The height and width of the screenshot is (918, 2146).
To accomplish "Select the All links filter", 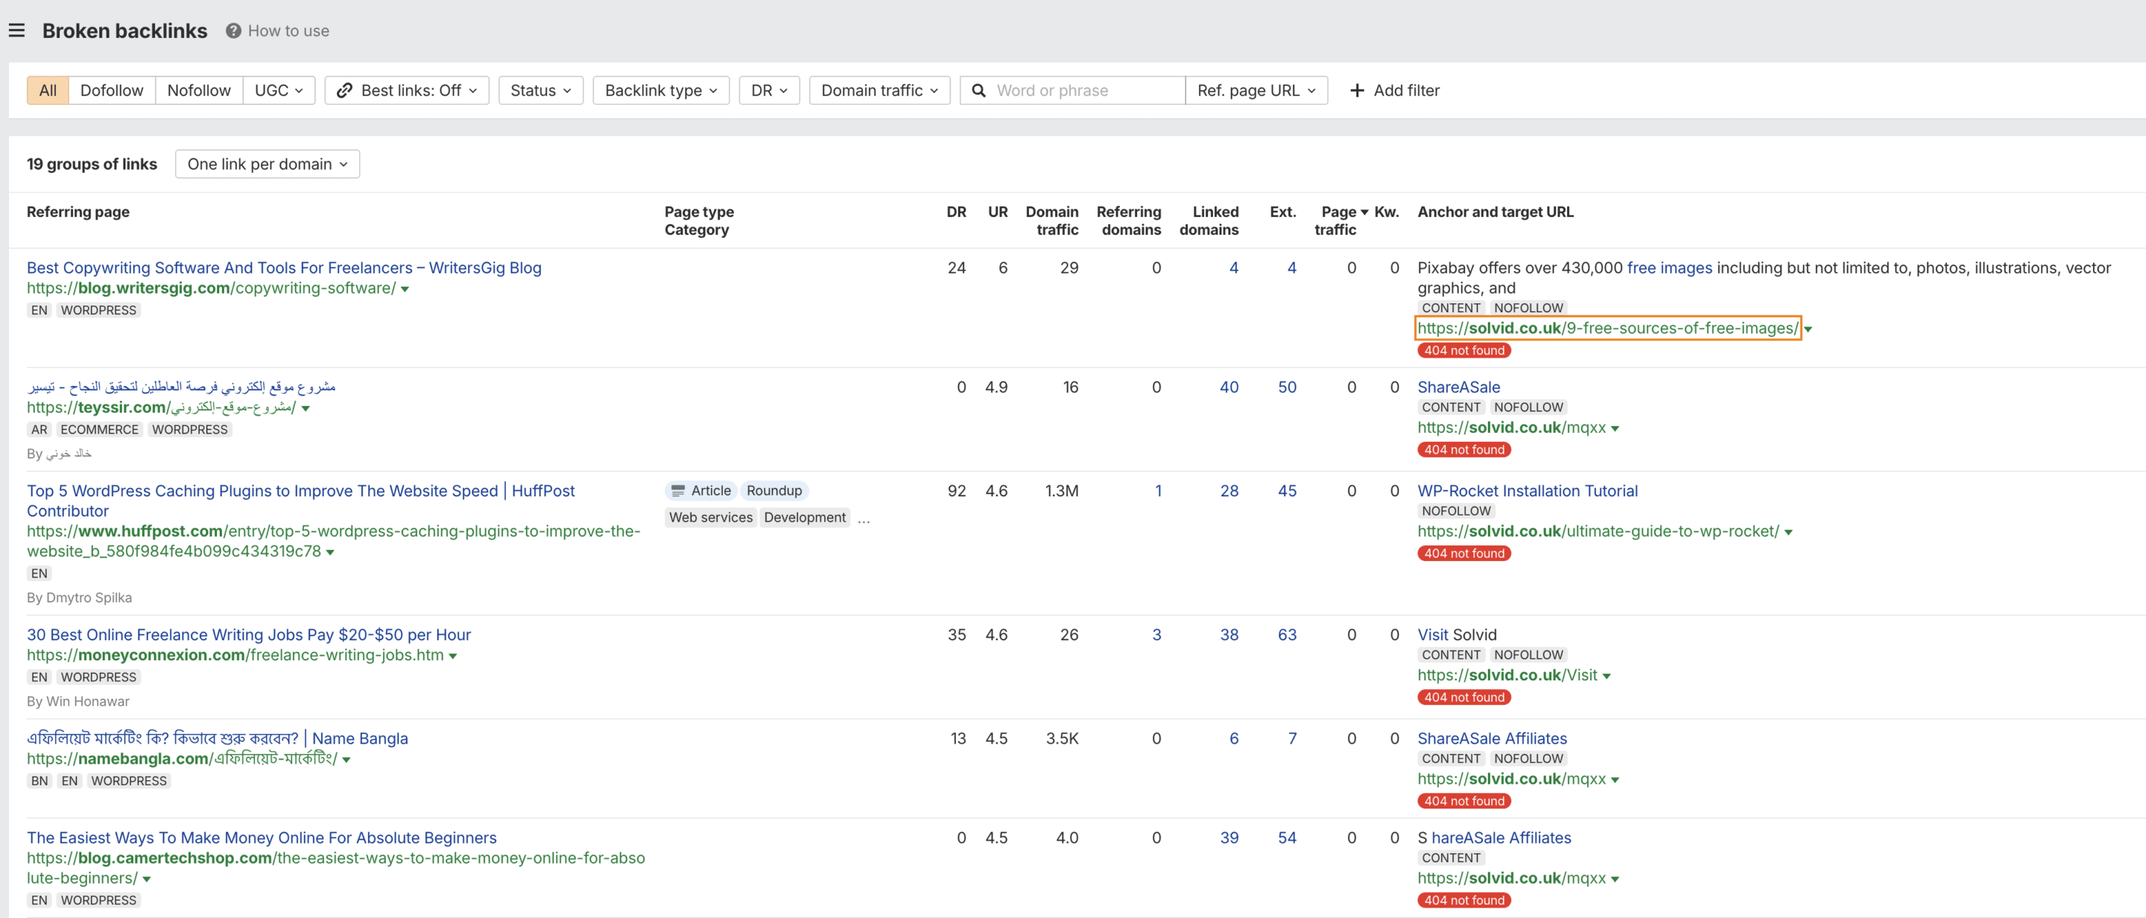I will pos(48,90).
